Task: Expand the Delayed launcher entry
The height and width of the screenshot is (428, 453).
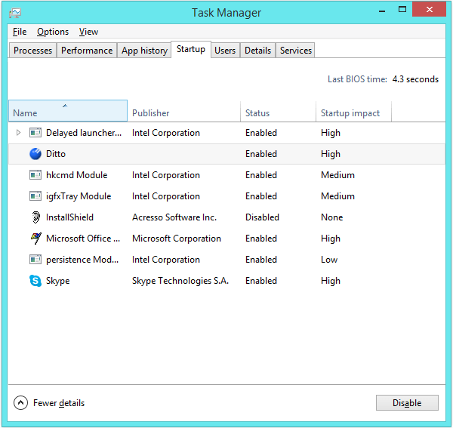Action: 18,133
